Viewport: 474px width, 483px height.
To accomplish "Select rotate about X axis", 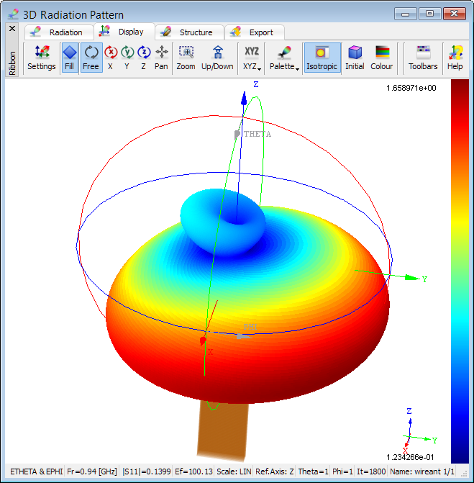I will [110, 58].
